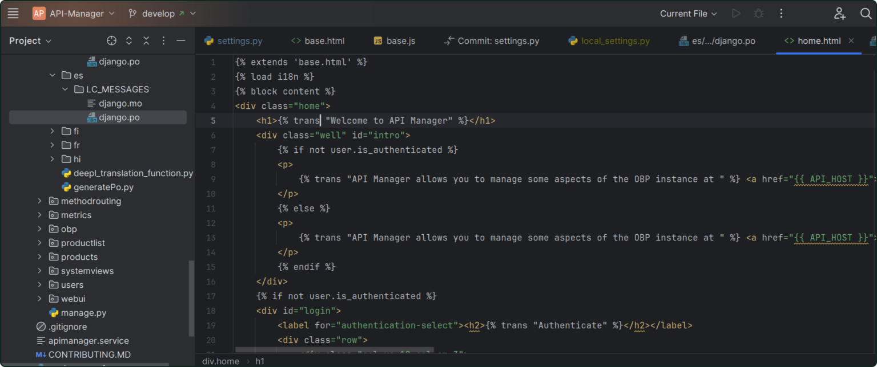Click the div.home breadcrumb
The image size is (877, 367).
[x=220, y=361]
